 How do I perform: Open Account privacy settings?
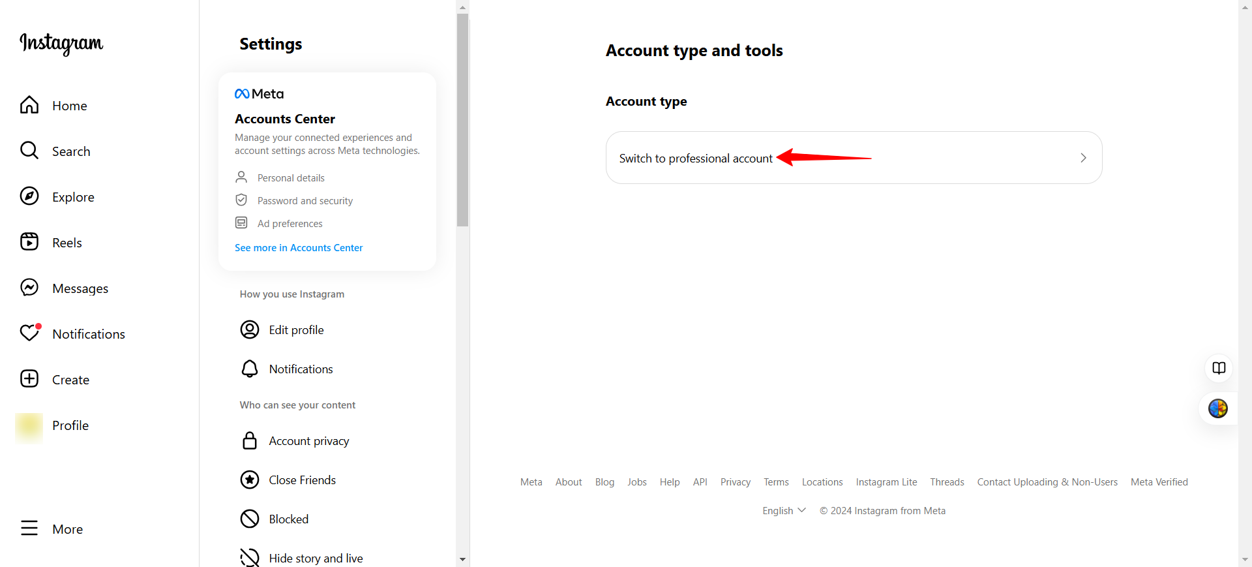click(308, 441)
